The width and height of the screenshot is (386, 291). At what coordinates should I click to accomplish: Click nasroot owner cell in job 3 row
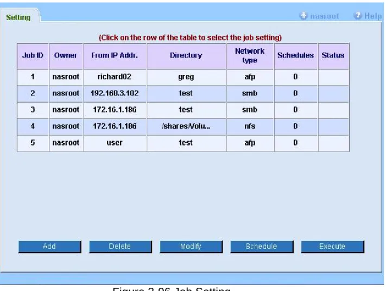(x=66, y=110)
